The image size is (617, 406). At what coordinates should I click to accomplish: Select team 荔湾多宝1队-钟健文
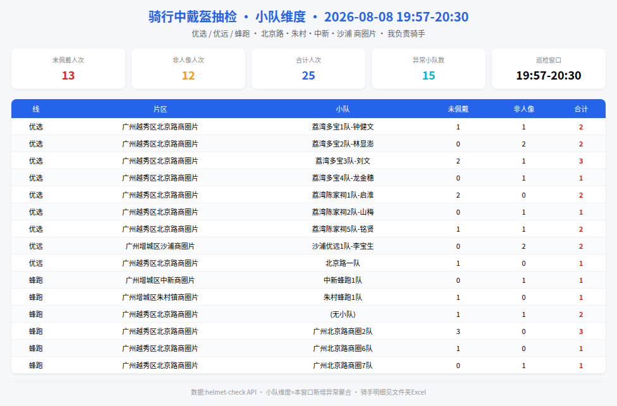(343, 127)
